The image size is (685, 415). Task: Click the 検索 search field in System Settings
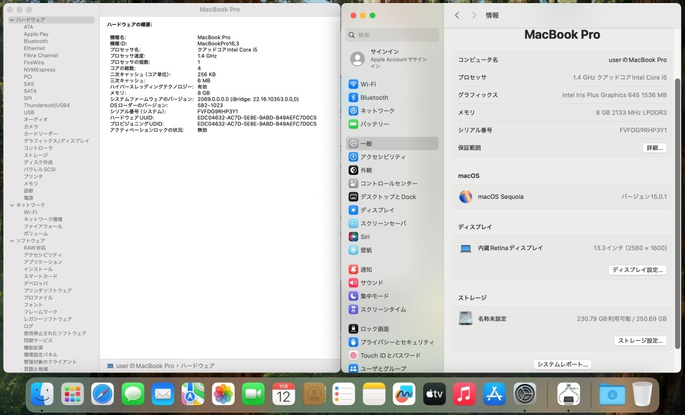click(392, 35)
